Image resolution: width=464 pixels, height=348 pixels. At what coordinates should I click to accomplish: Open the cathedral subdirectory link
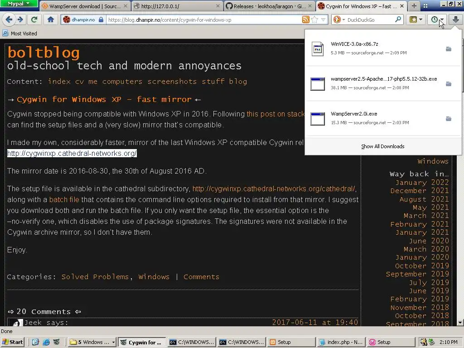[274, 189]
